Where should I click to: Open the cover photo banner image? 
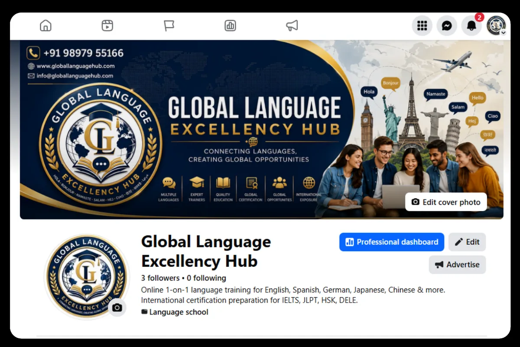click(x=262, y=129)
